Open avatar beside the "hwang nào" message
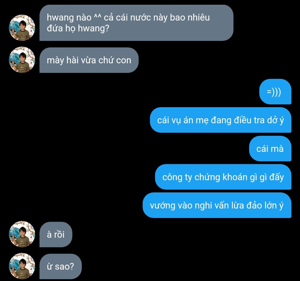Image resolution: width=300 pixels, height=281 pixels. click(x=22, y=27)
